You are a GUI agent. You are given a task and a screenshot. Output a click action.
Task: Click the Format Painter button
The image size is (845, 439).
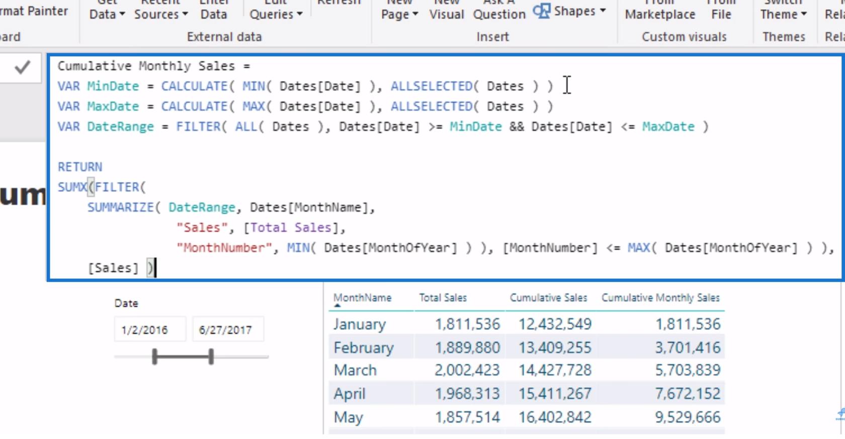tap(34, 11)
